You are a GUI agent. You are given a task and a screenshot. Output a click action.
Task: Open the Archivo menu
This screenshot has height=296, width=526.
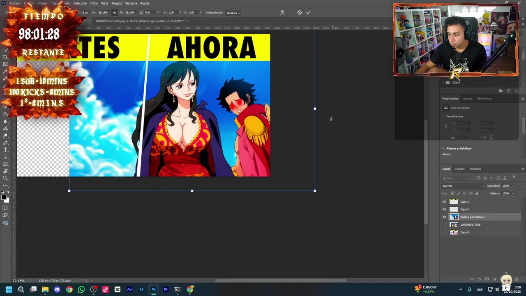coord(15,3)
